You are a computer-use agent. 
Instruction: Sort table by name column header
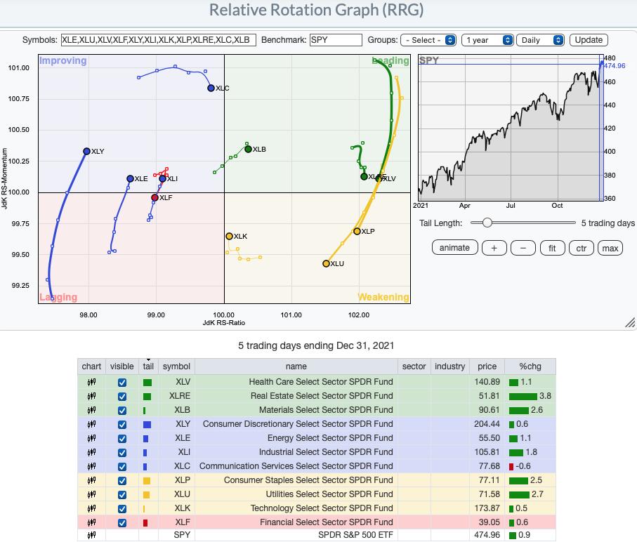(296, 366)
